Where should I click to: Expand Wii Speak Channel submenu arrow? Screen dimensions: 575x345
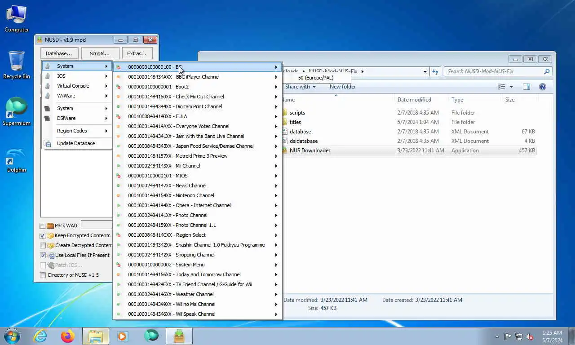(x=276, y=314)
